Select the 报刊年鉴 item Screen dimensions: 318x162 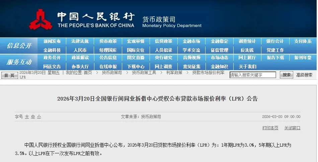[303, 58]
